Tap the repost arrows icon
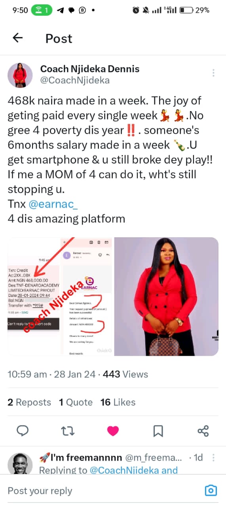Screen dimensions: 226x506 [68, 430]
